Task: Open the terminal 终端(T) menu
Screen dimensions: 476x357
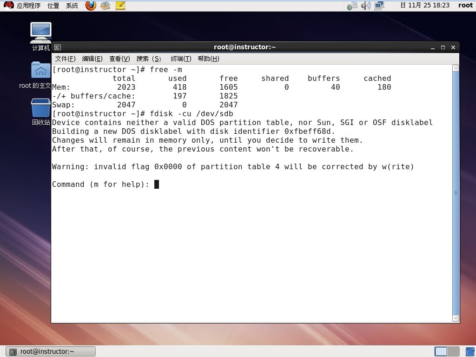Action: pyautogui.click(x=181, y=59)
